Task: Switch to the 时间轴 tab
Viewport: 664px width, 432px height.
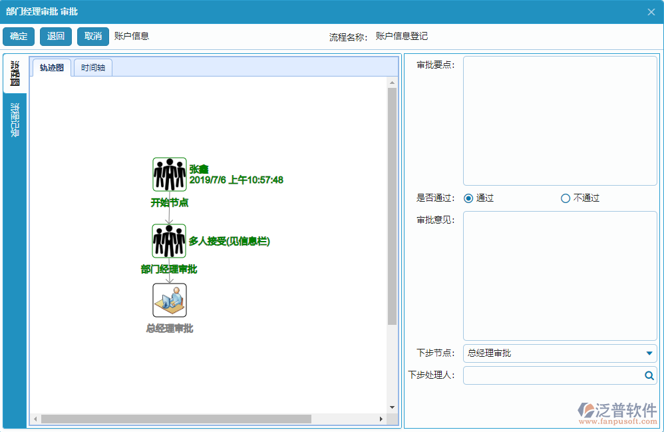Action: click(92, 67)
